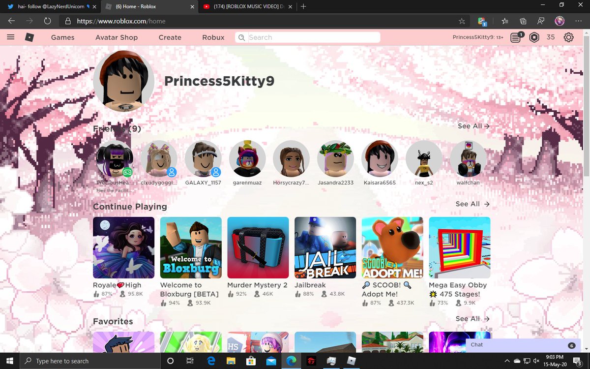
Task: Click the Princess5Kitty9: 13+ account label
Action: tap(478, 37)
